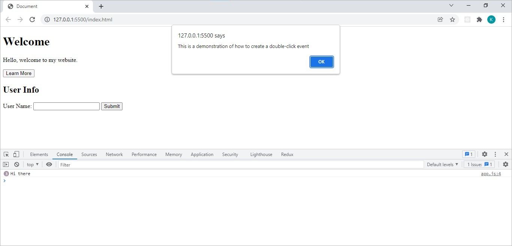The image size is (512, 246).
Task: Switch to the Elements tab
Action: click(x=39, y=154)
